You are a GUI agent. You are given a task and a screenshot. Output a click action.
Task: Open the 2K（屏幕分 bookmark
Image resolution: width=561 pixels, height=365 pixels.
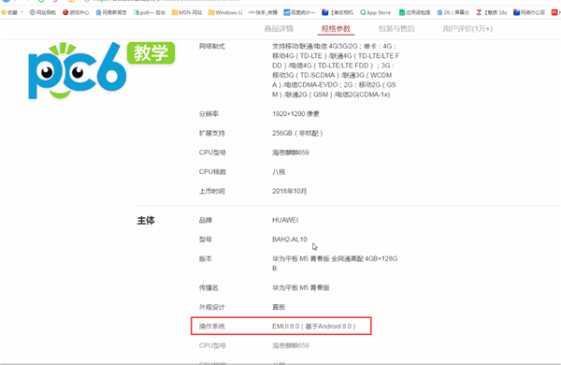(x=453, y=12)
